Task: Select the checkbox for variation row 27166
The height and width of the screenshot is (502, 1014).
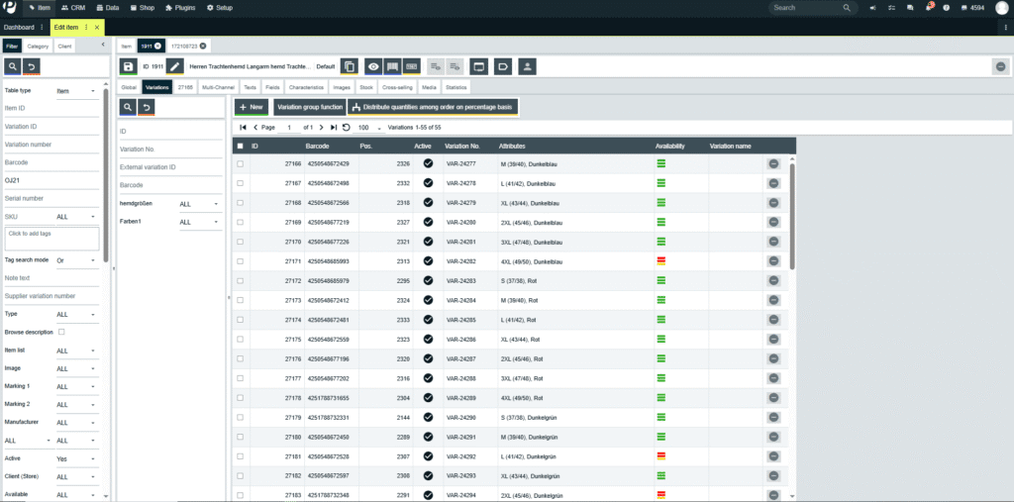Action: pyautogui.click(x=240, y=163)
